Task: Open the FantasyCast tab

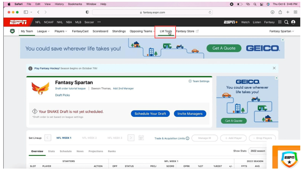Action: (x=80, y=31)
